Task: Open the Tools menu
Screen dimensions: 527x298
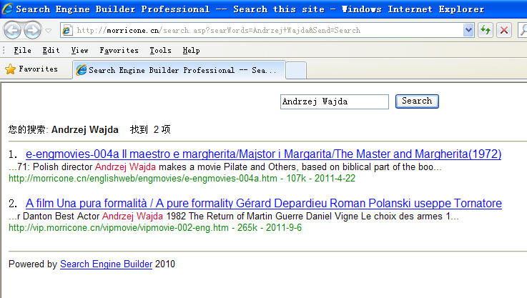Action: (x=160, y=51)
